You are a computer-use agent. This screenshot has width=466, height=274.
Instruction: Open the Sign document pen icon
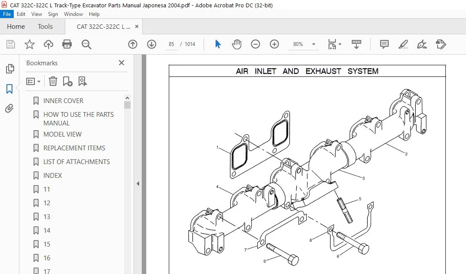422,44
